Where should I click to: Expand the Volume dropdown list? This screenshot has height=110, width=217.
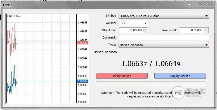[145, 23]
